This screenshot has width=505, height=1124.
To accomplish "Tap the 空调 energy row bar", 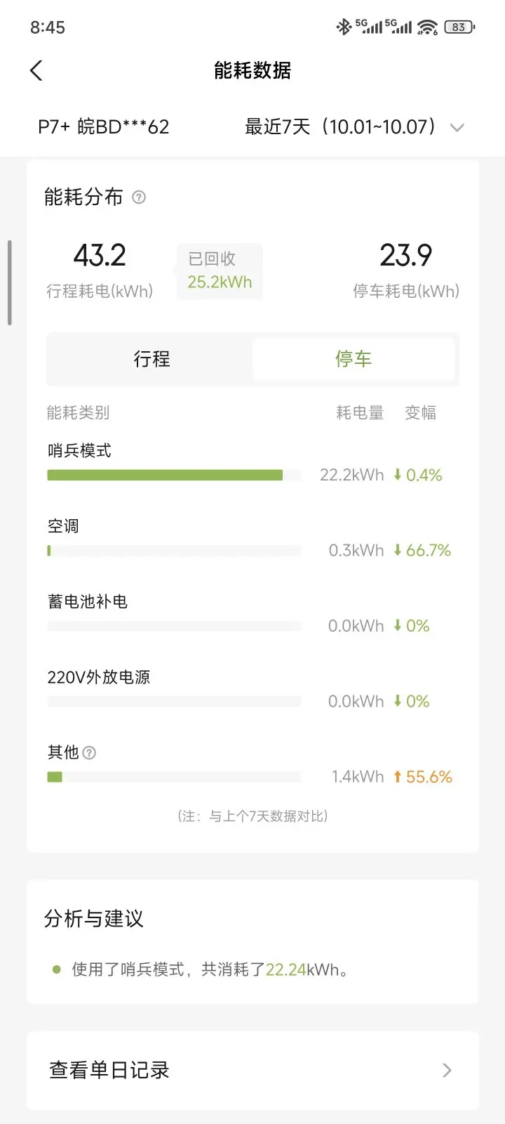I will pos(174,551).
